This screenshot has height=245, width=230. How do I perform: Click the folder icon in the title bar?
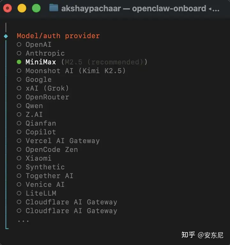point(54,8)
